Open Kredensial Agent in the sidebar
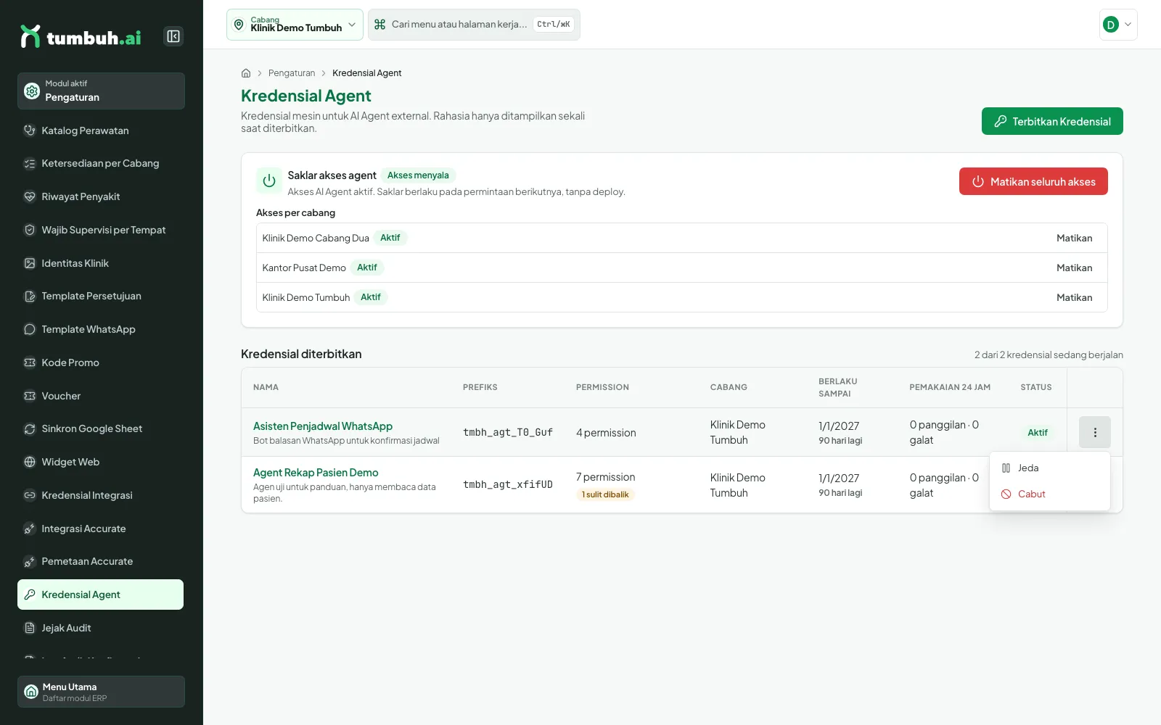Viewport: 1161px width, 725px height. point(100,594)
